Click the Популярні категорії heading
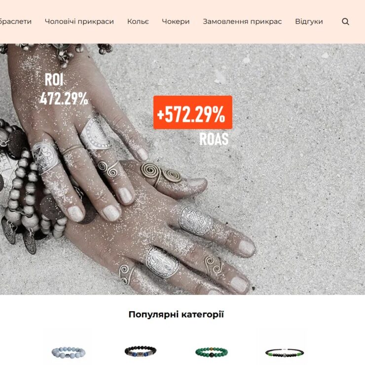Image resolution: width=365 pixels, height=365 pixels. tap(176, 314)
